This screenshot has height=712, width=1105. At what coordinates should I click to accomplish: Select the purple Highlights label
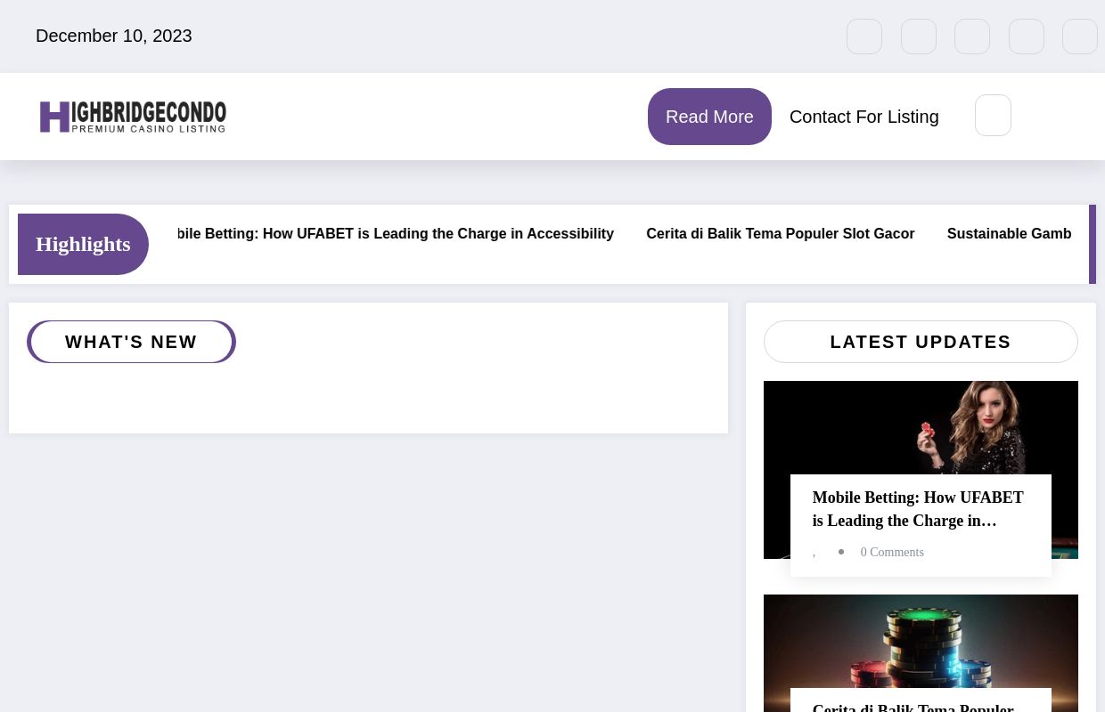[x=83, y=244]
